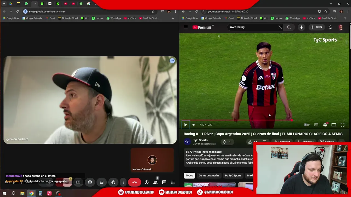Open TyC Sports channel avatar
351x197 pixels.
(x=187, y=142)
